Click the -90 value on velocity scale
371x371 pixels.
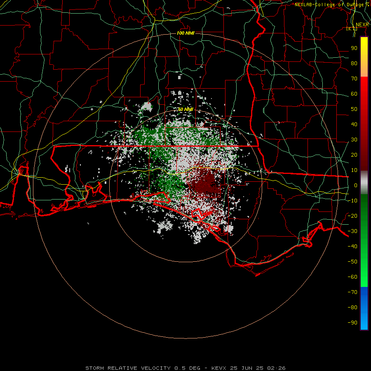(352, 322)
